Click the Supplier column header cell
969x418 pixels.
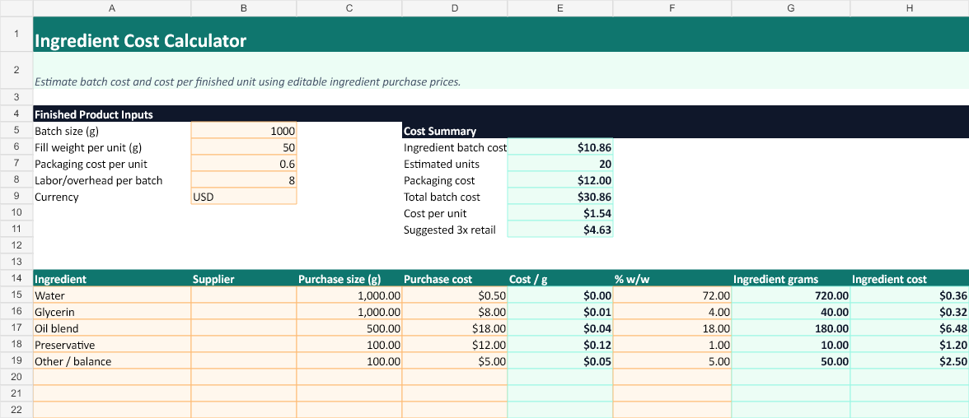(x=244, y=278)
